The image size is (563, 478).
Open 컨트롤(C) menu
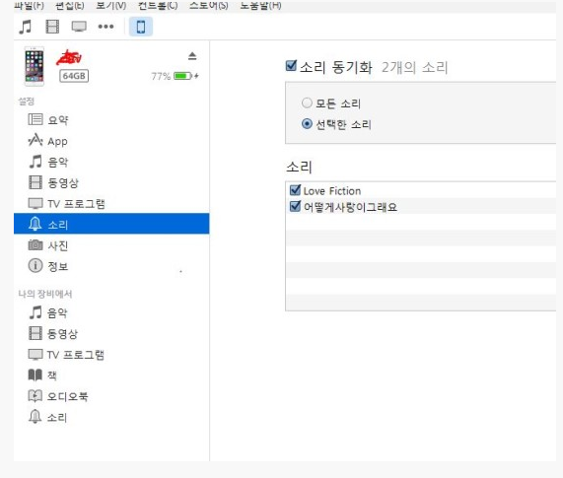coord(158,5)
